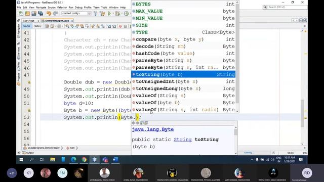Pick parseByte(String s) from the completion list
The height and width of the screenshot is (182, 324).
click(183, 61)
